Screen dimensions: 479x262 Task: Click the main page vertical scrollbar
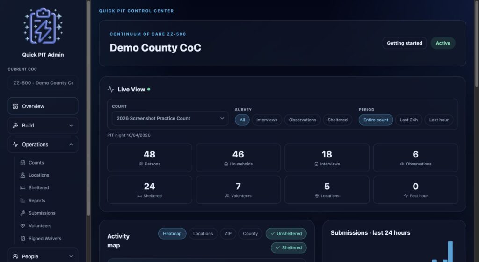tap(477, 44)
